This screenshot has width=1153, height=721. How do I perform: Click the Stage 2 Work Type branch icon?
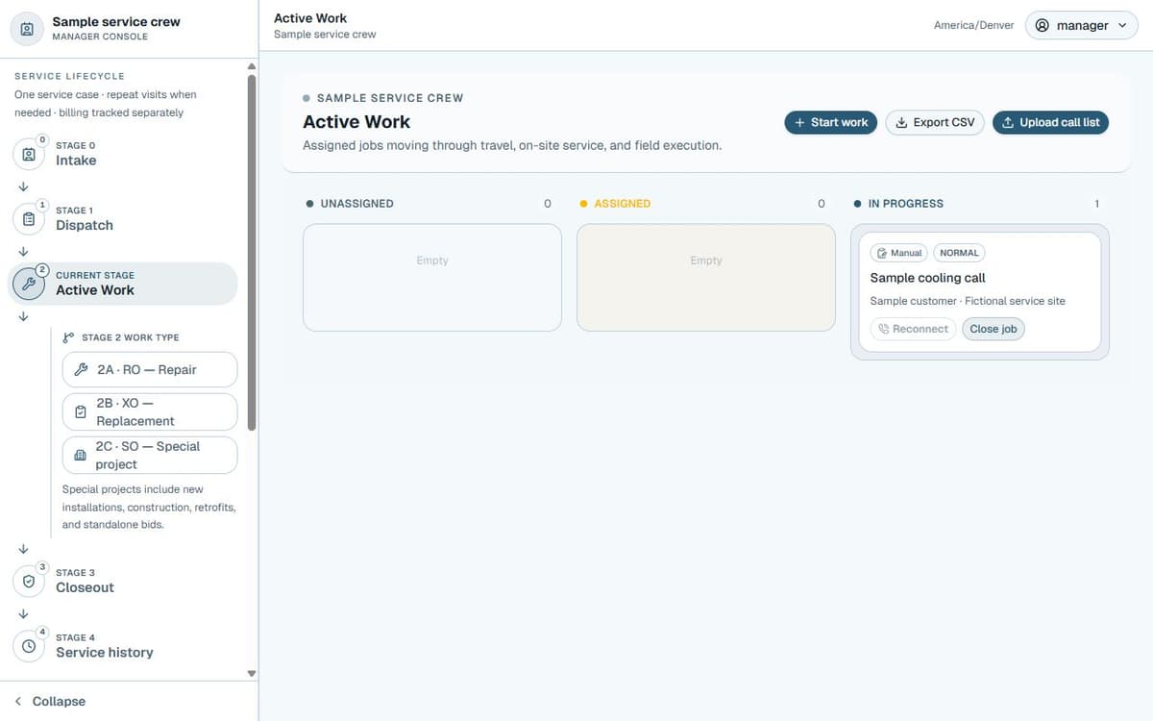coord(68,337)
